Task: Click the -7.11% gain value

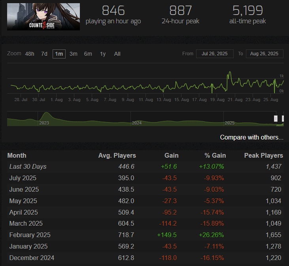Action: [x=214, y=246]
